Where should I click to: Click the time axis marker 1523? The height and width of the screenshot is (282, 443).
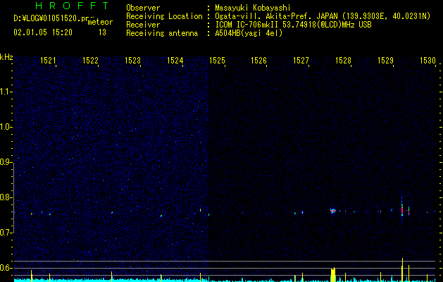tap(132, 61)
